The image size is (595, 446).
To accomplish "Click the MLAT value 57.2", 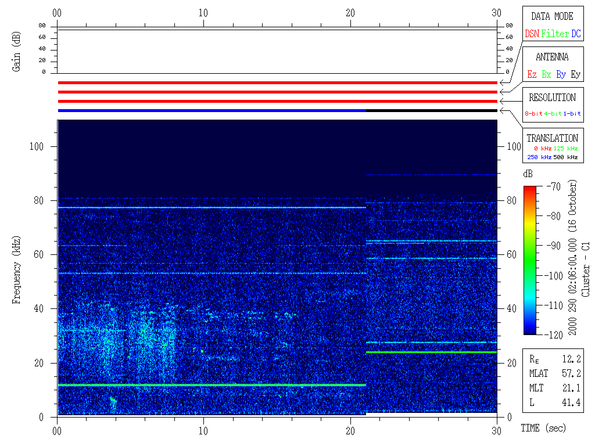I will pos(572,373).
